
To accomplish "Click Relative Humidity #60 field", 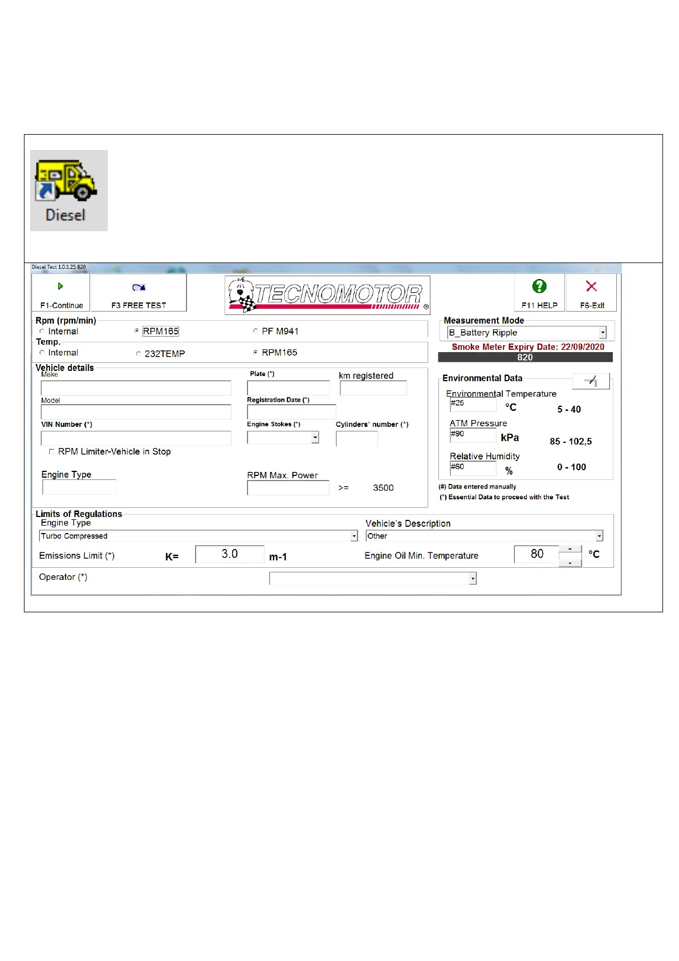I will tap(473, 469).
